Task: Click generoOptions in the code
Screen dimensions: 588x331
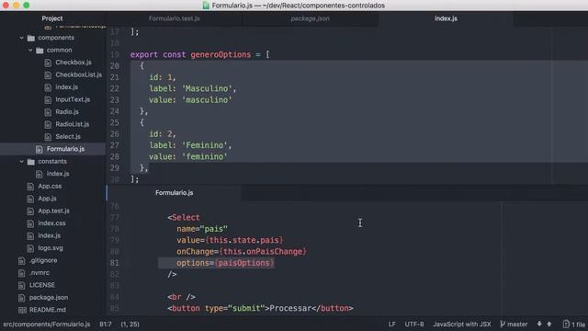Action: pyautogui.click(x=220, y=55)
